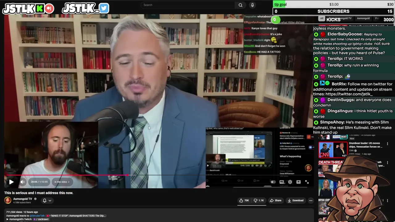Click verified badge beside BotRix

coord(327,84)
